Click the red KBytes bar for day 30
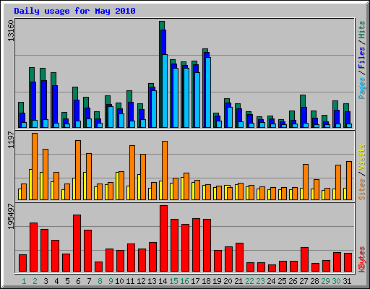Image resolution: width=370 pixels, height=289 pixels. 337,262
